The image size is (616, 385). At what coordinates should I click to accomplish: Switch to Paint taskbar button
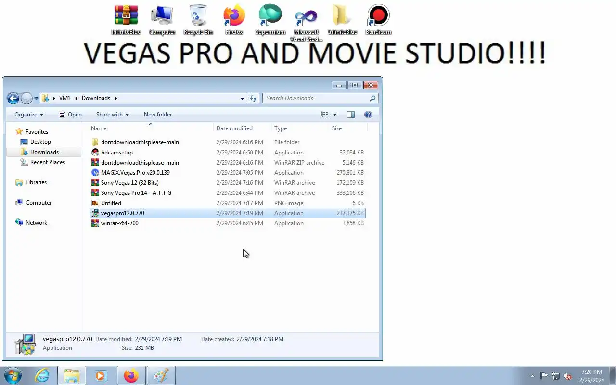coord(161,375)
